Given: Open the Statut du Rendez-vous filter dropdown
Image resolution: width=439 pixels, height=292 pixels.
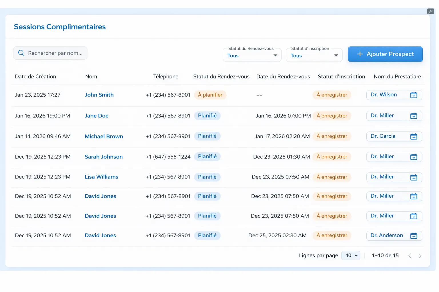Looking at the screenshot, I should pos(252,55).
